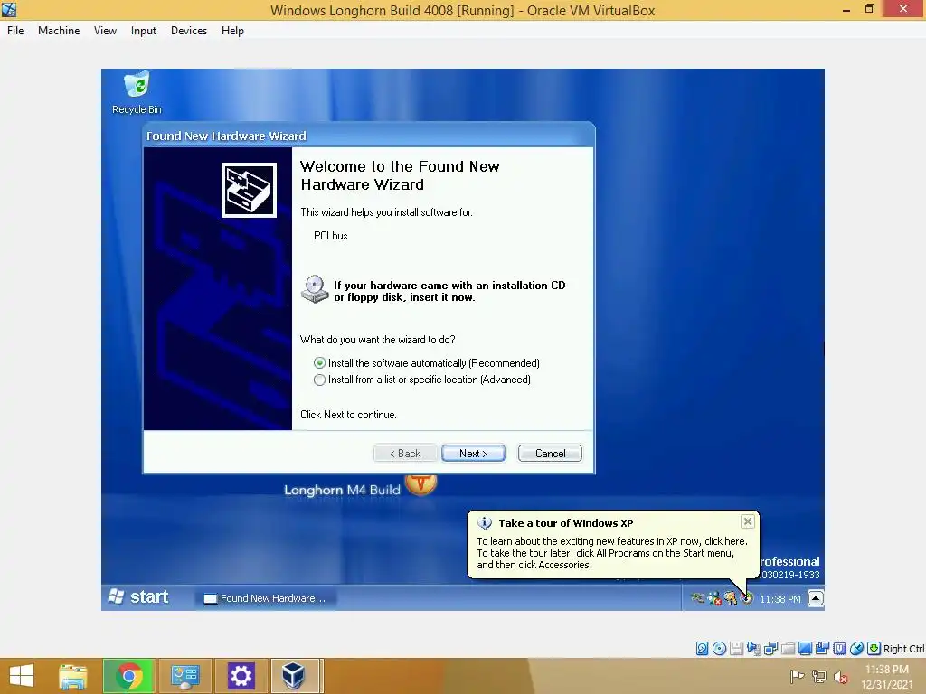Click the recording status indicator
The image size is (926, 694).
tap(822, 649)
